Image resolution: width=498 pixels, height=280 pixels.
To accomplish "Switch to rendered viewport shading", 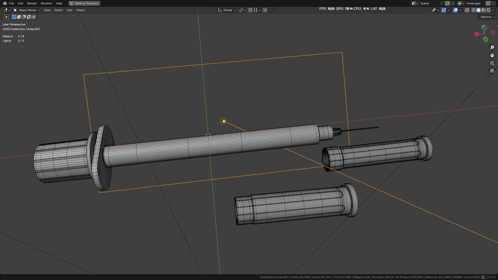I will [488, 10].
